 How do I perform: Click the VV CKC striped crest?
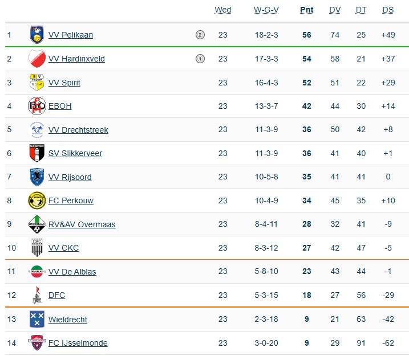37,248
